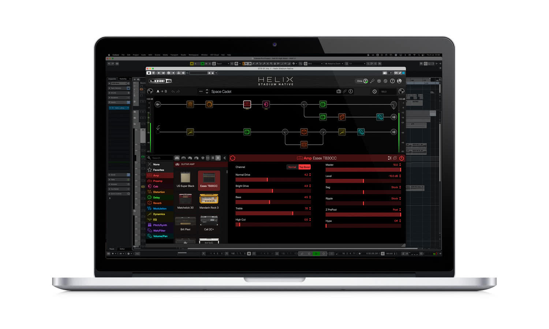Open amp parameter settings sliders icon
This screenshot has width=549, height=329.
pos(389,158)
